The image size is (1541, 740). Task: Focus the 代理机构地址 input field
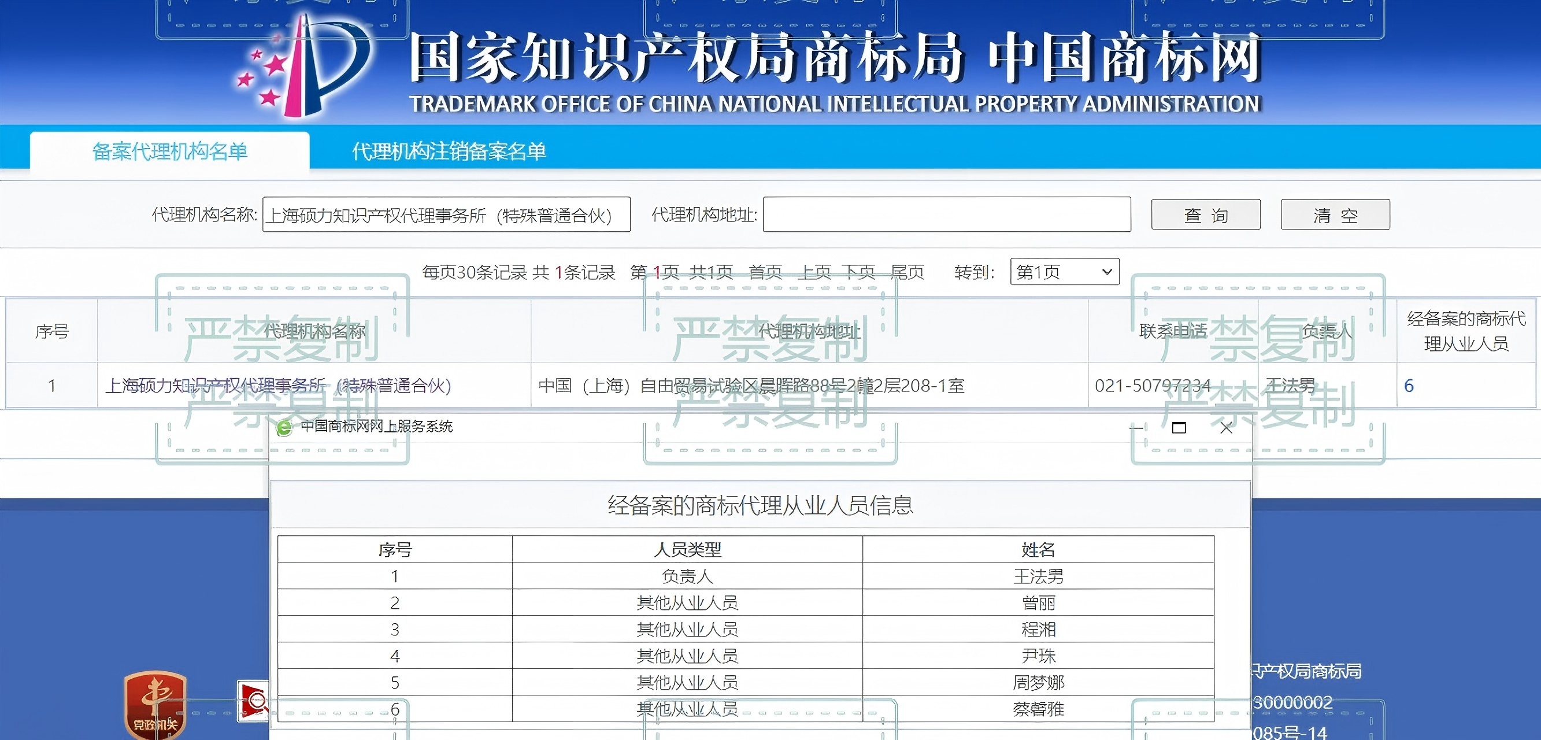pos(947,214)
